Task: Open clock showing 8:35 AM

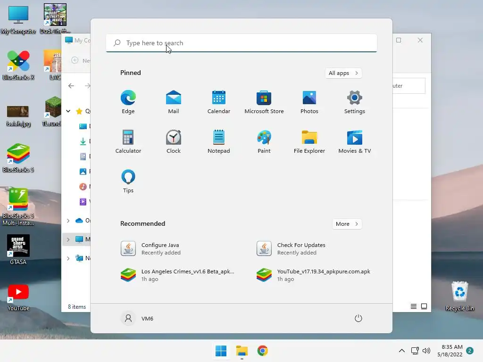Action: point(450,351)
